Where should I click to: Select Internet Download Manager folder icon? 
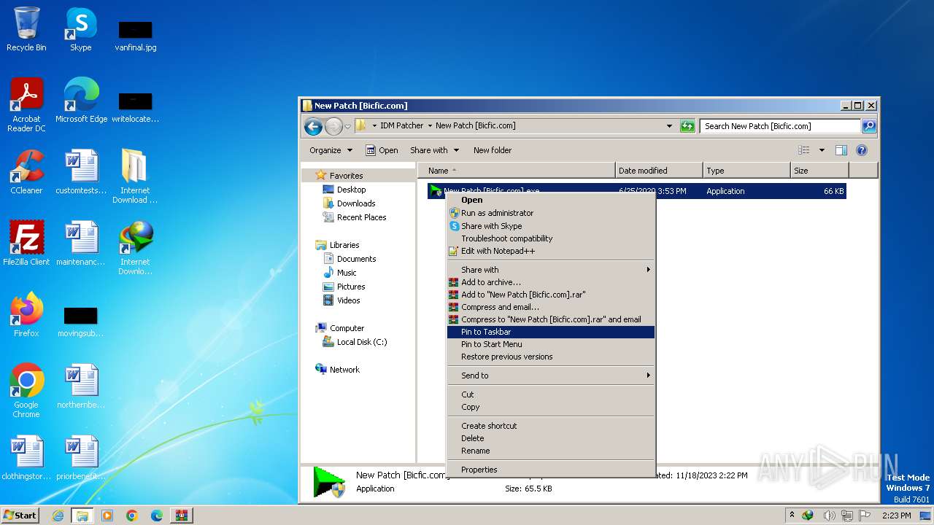pos(135,176)
